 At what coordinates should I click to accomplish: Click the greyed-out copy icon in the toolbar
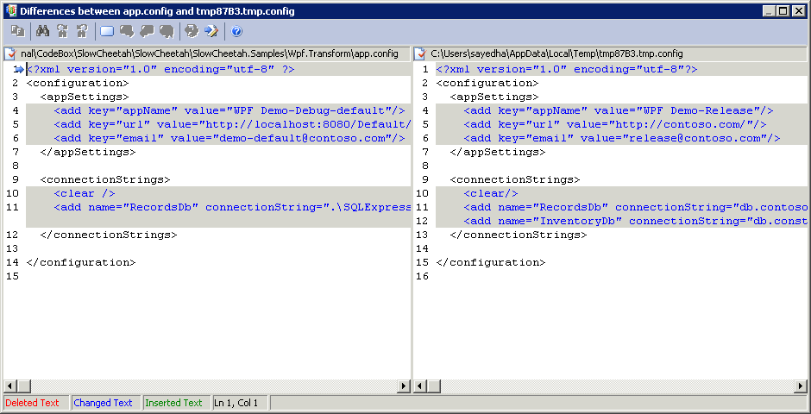pos(17,32)
